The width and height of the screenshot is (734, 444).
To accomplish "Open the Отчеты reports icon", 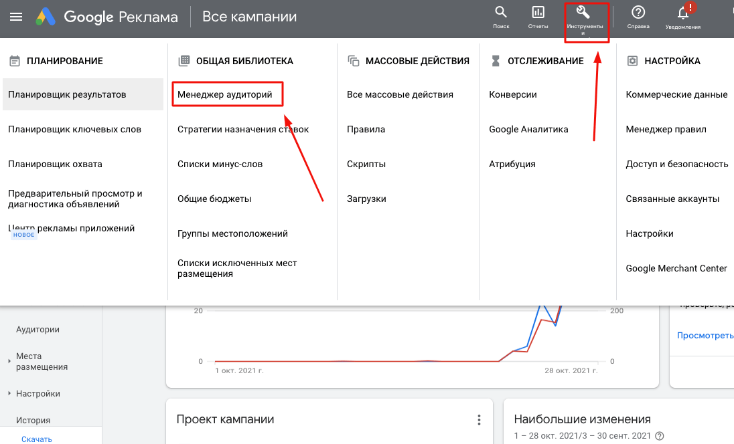I will pos(538,11).
